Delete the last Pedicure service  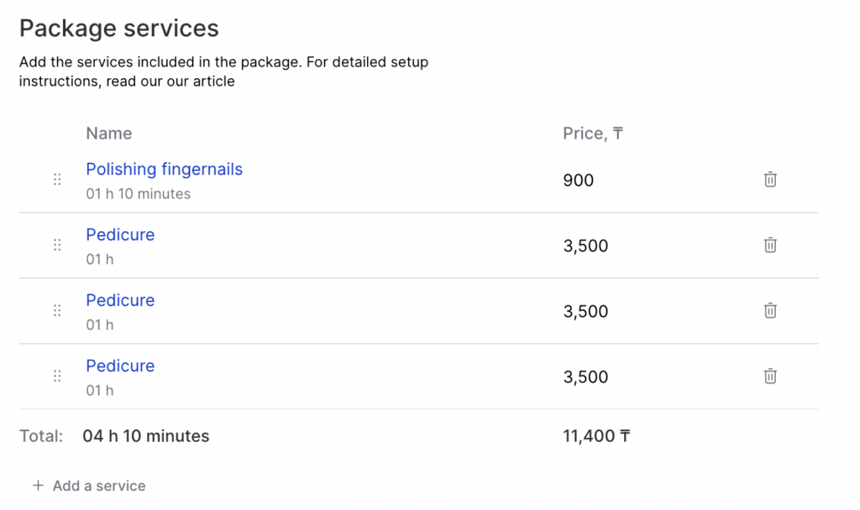click(770, 376)
